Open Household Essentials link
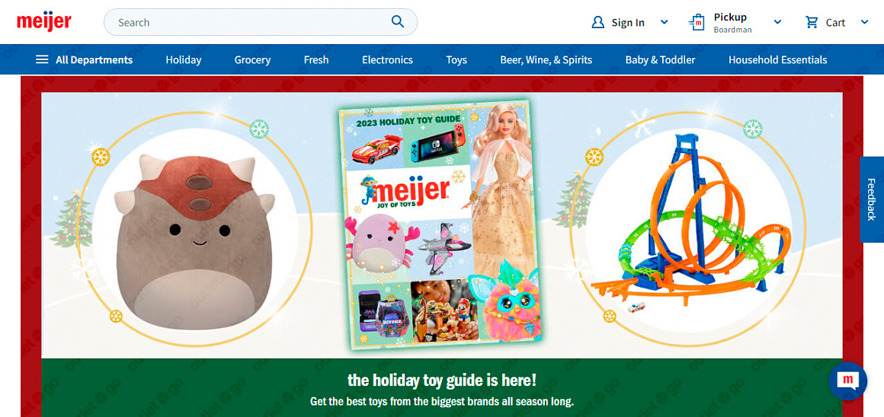 778,59
